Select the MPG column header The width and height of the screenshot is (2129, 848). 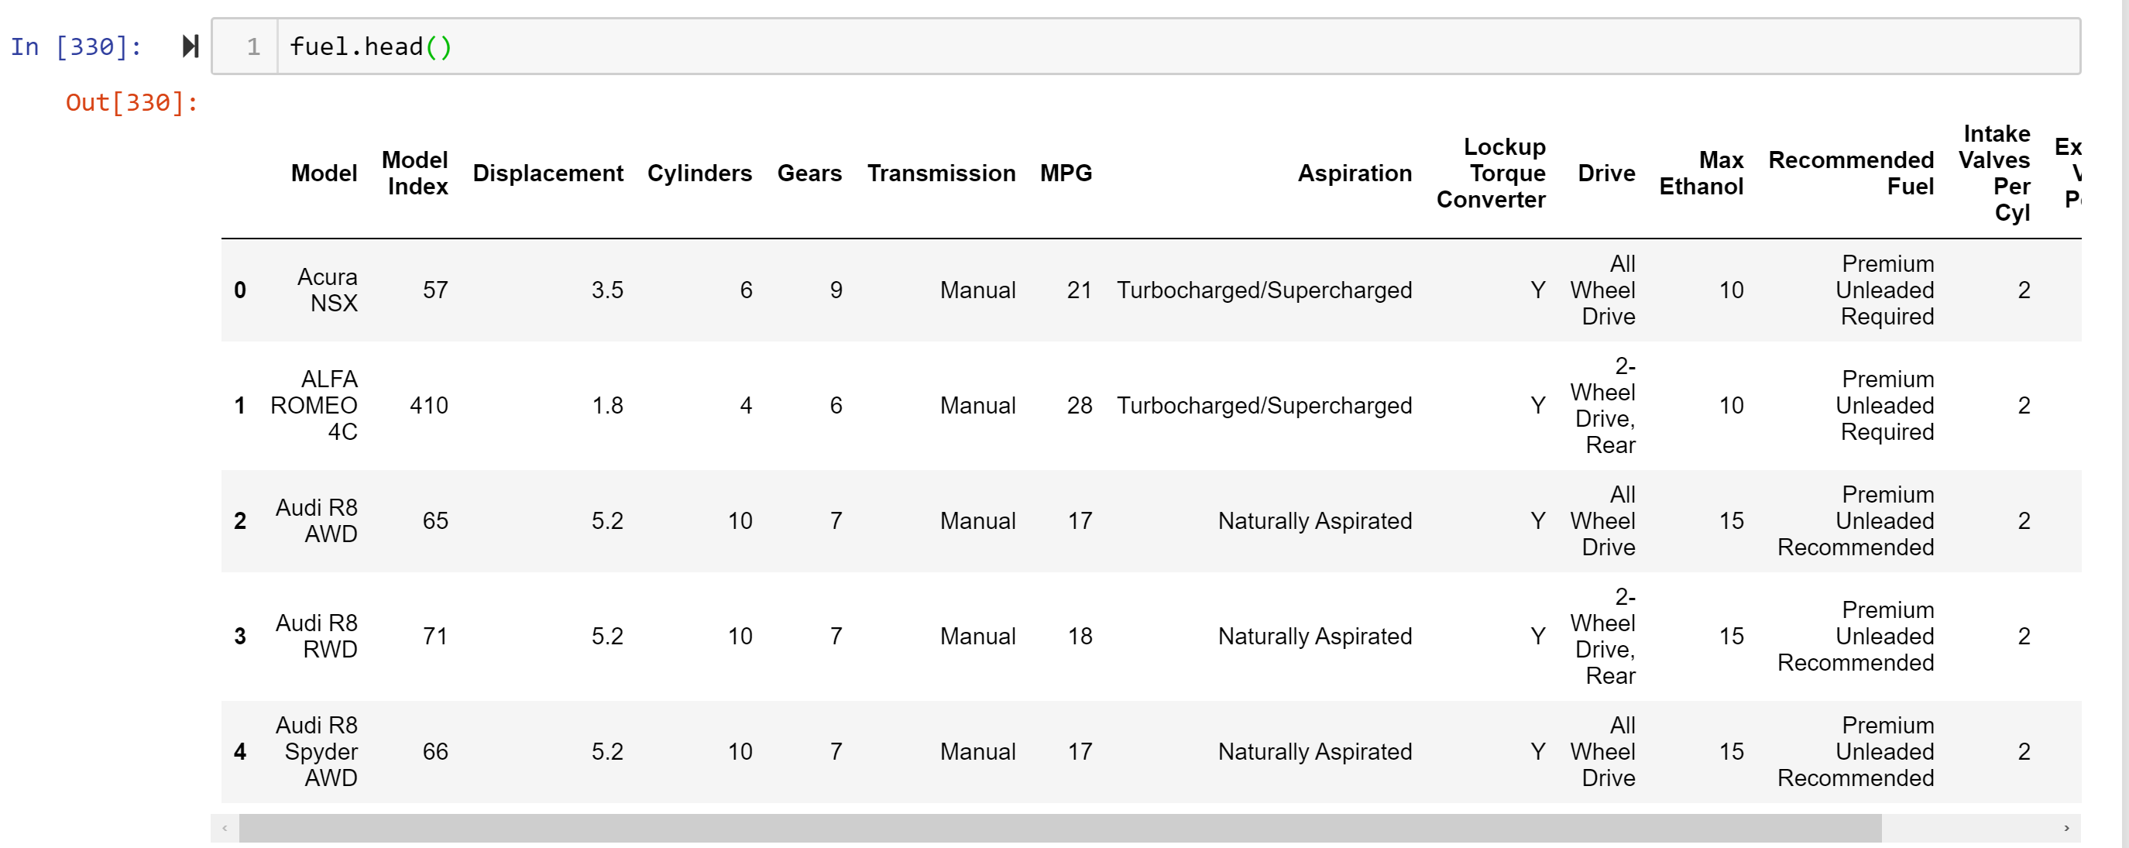pos(1066,173)
